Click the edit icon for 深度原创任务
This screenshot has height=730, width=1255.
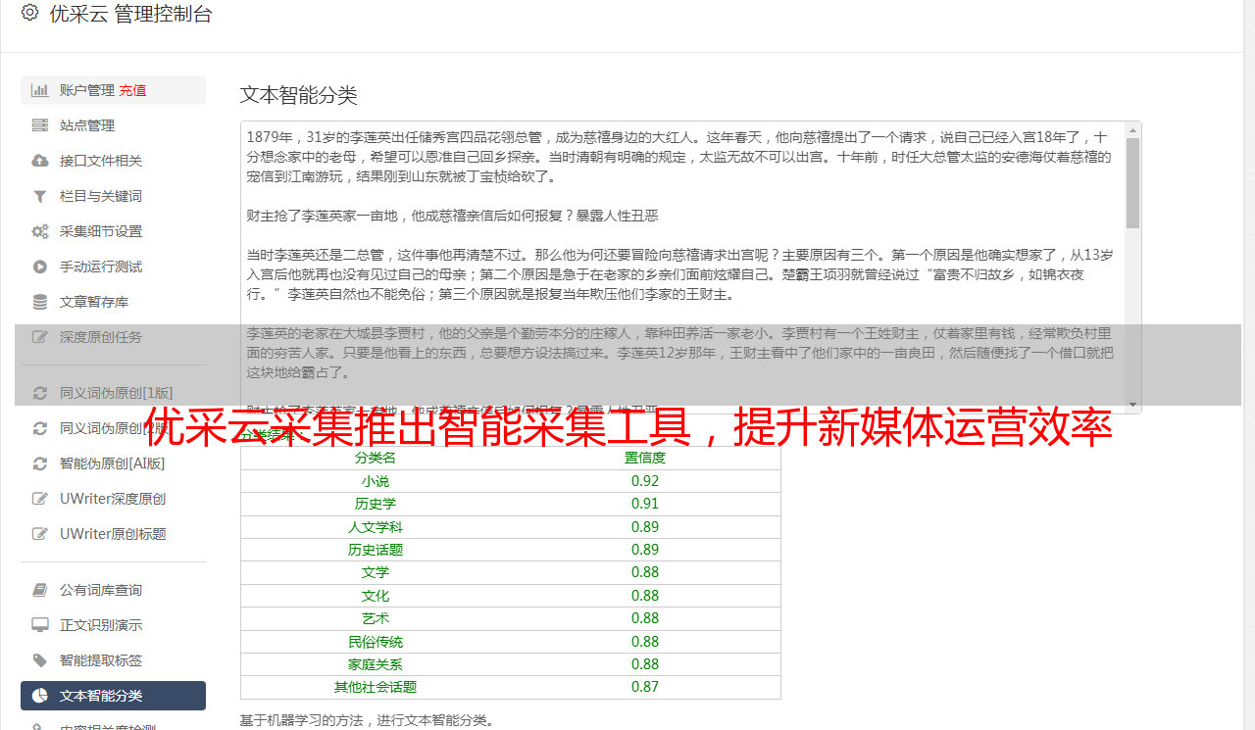[x=40, y=337]
